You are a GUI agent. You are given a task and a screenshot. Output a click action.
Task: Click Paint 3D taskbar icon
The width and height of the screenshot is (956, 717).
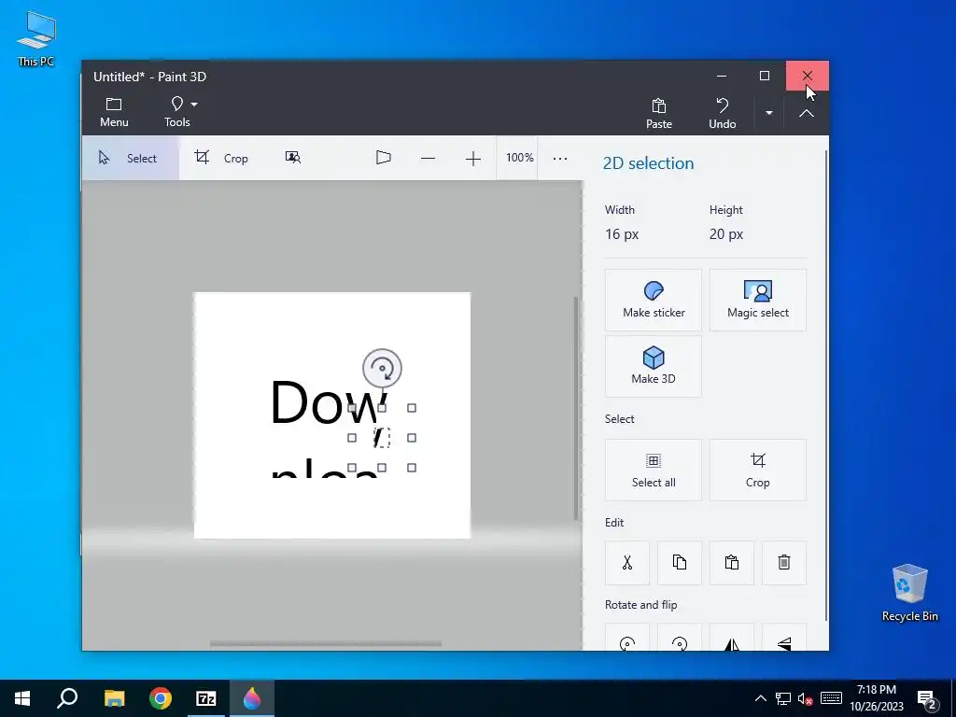click(x=252, y=698)
